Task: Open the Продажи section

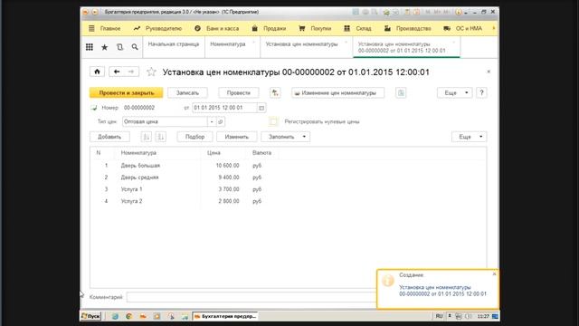Action: click(x=269, y=28)
